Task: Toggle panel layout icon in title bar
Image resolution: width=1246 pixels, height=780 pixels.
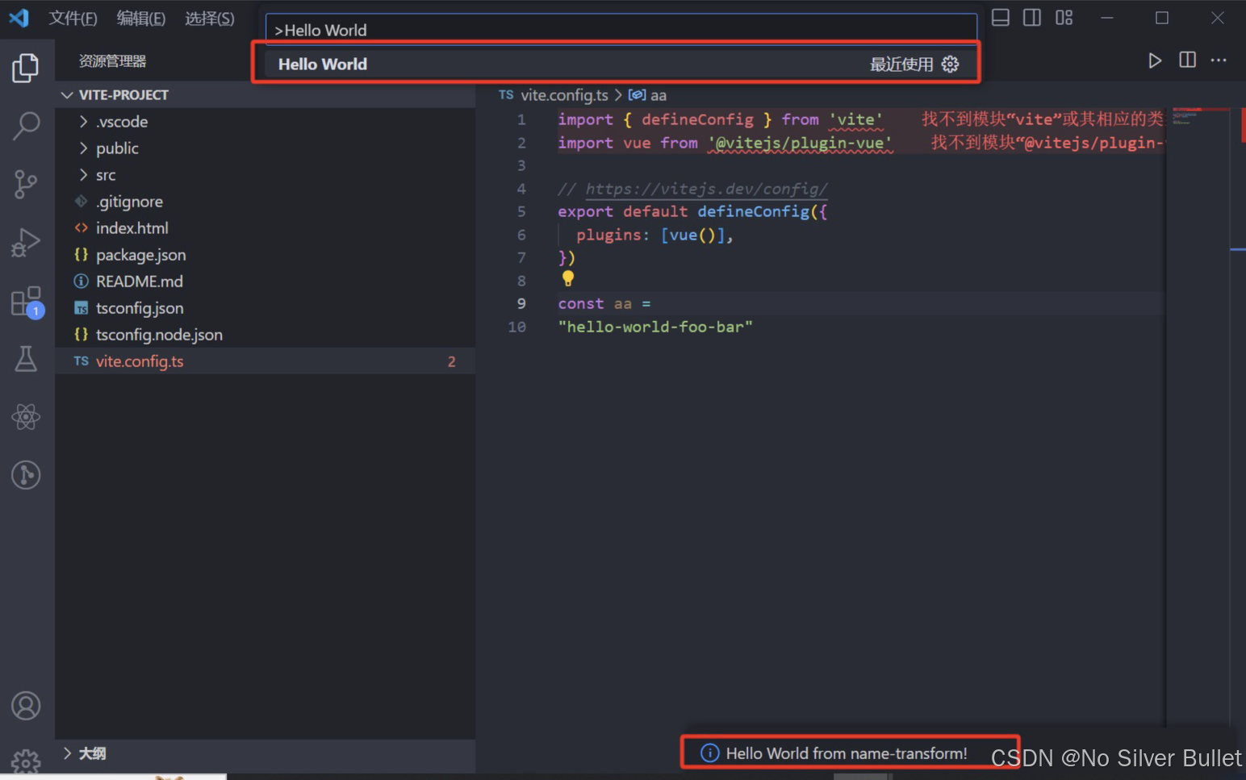Action: [x=1001, y=18]
